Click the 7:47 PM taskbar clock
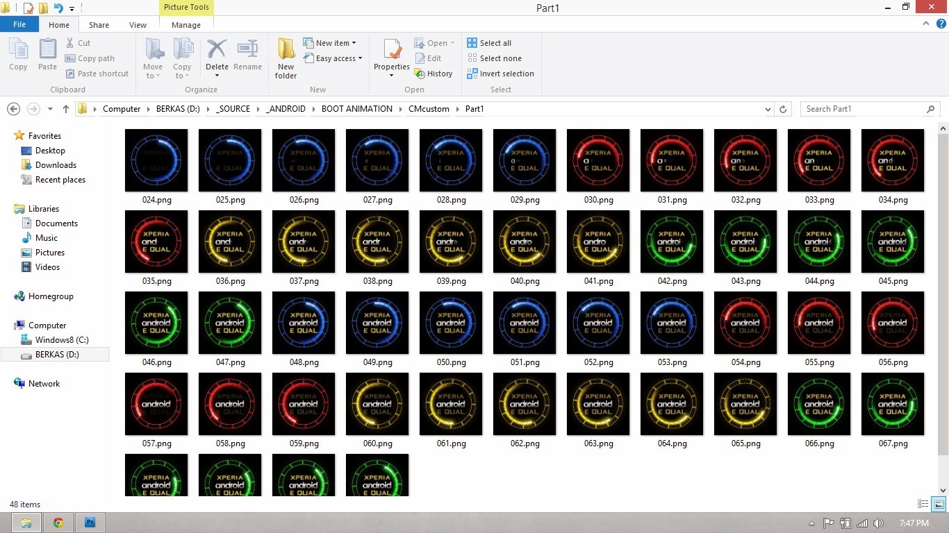 [914, 523]
